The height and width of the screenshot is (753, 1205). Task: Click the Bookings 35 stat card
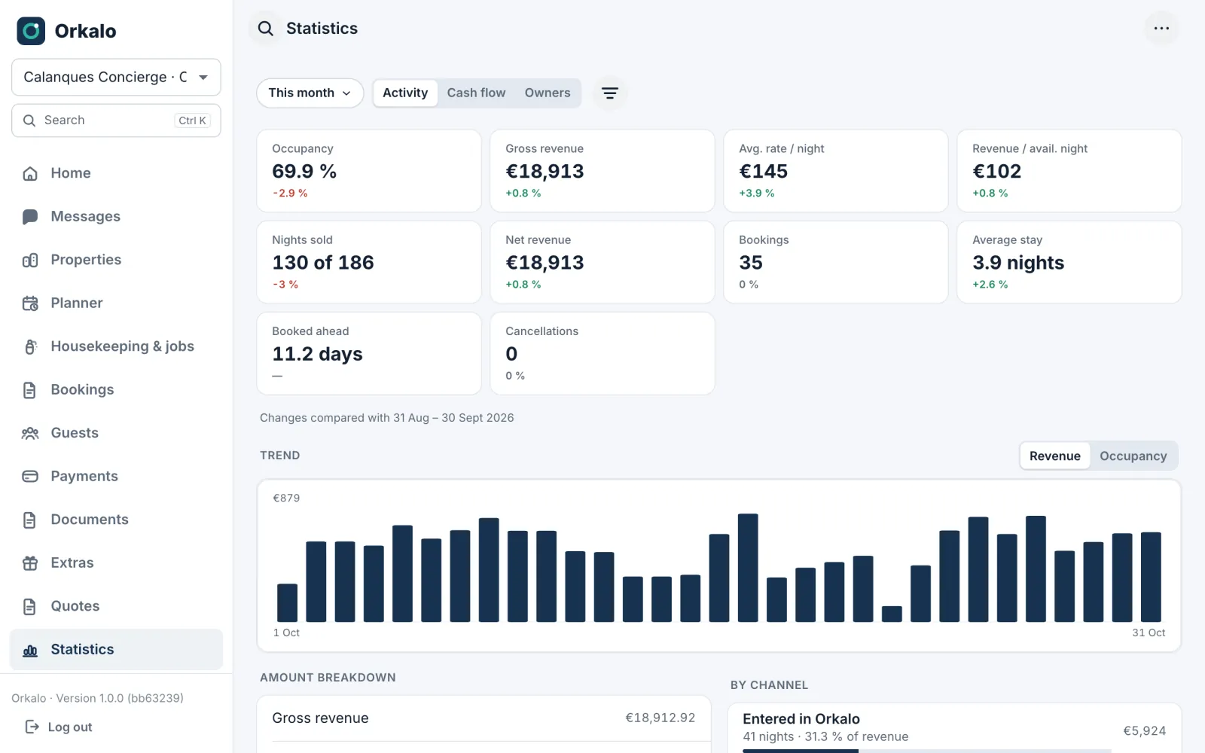tap(836, 262)
